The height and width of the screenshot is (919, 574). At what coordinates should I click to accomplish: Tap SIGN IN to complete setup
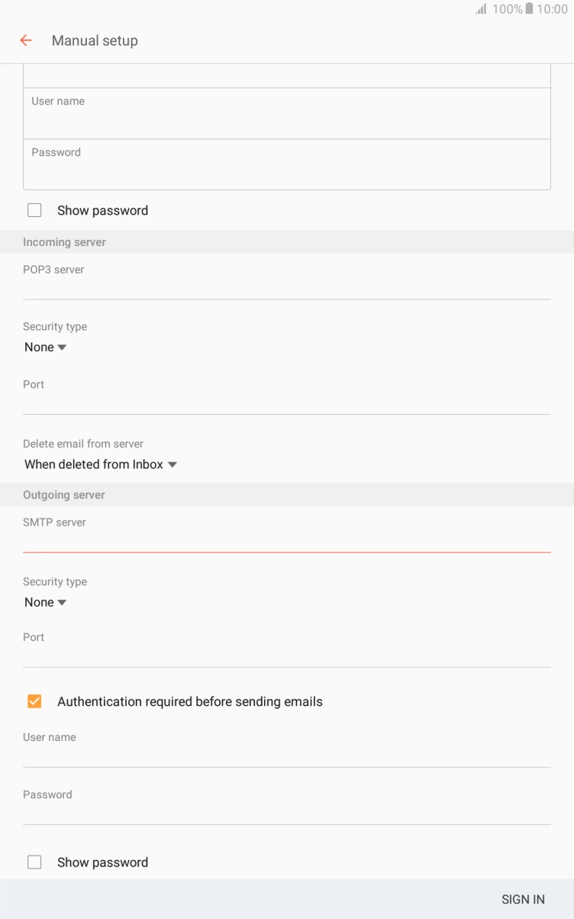tap(523, 899)
